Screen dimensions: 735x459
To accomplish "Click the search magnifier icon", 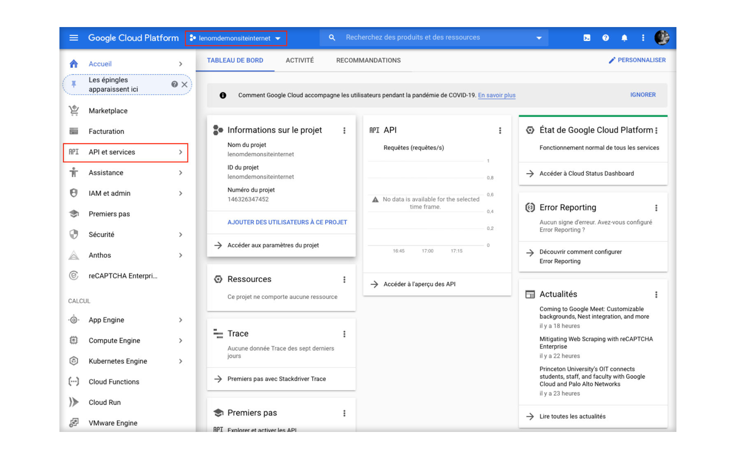I will (332, 38).
